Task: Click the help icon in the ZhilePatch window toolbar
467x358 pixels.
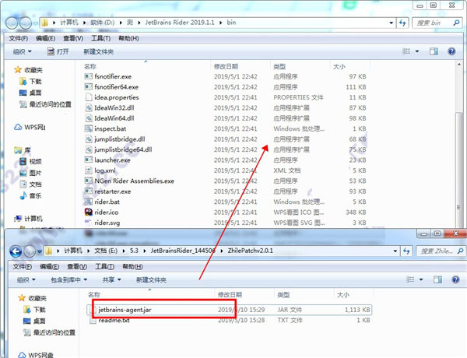Action: [x=455, y=279]
